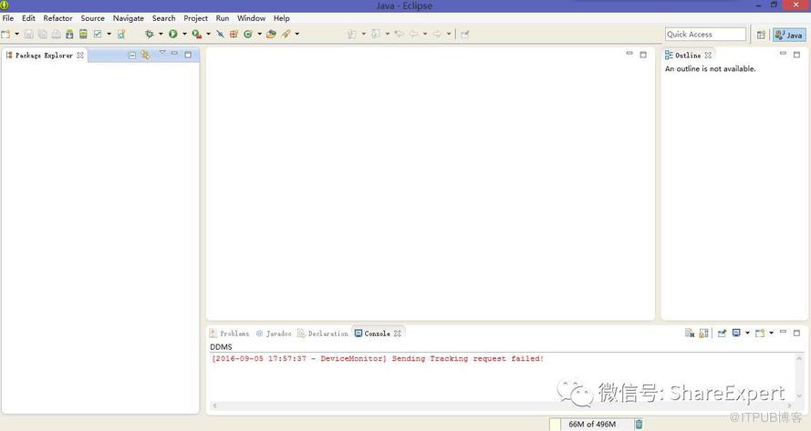Open the Refactor menu
The height and width of the screenshot is (431, 811).
pyautogui.click(x=58, y=18)
